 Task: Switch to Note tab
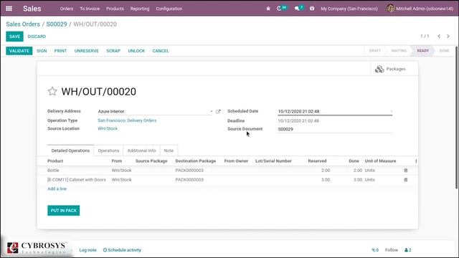pos(169,150)
